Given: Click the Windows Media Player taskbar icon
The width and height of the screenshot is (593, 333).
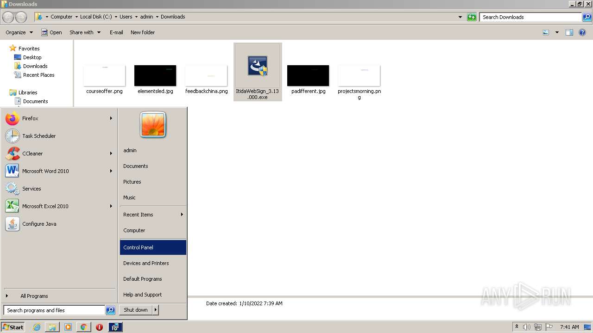Looking at the screenshot, I should point(68,327).
